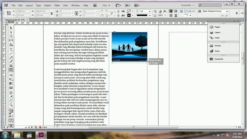
Task: Select the Rectangle tool
Action: [11, 70]
